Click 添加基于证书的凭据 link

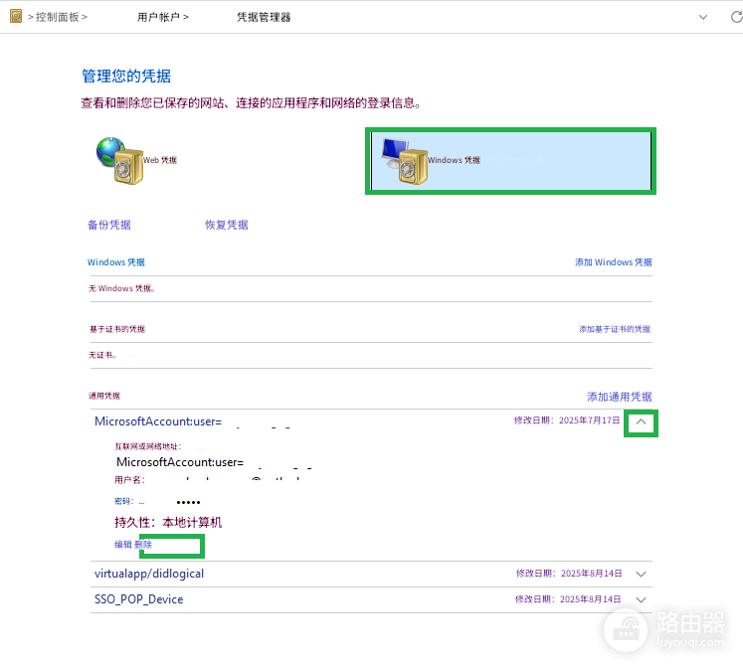614,329
